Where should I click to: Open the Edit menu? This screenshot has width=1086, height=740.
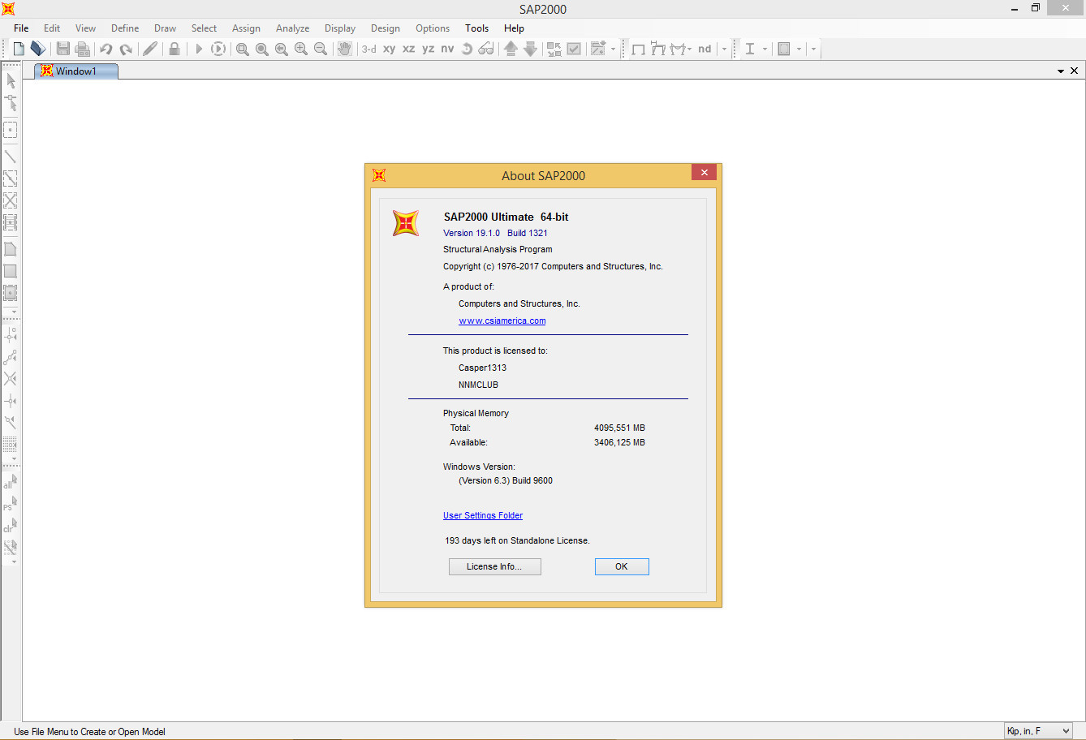(52, 28)
